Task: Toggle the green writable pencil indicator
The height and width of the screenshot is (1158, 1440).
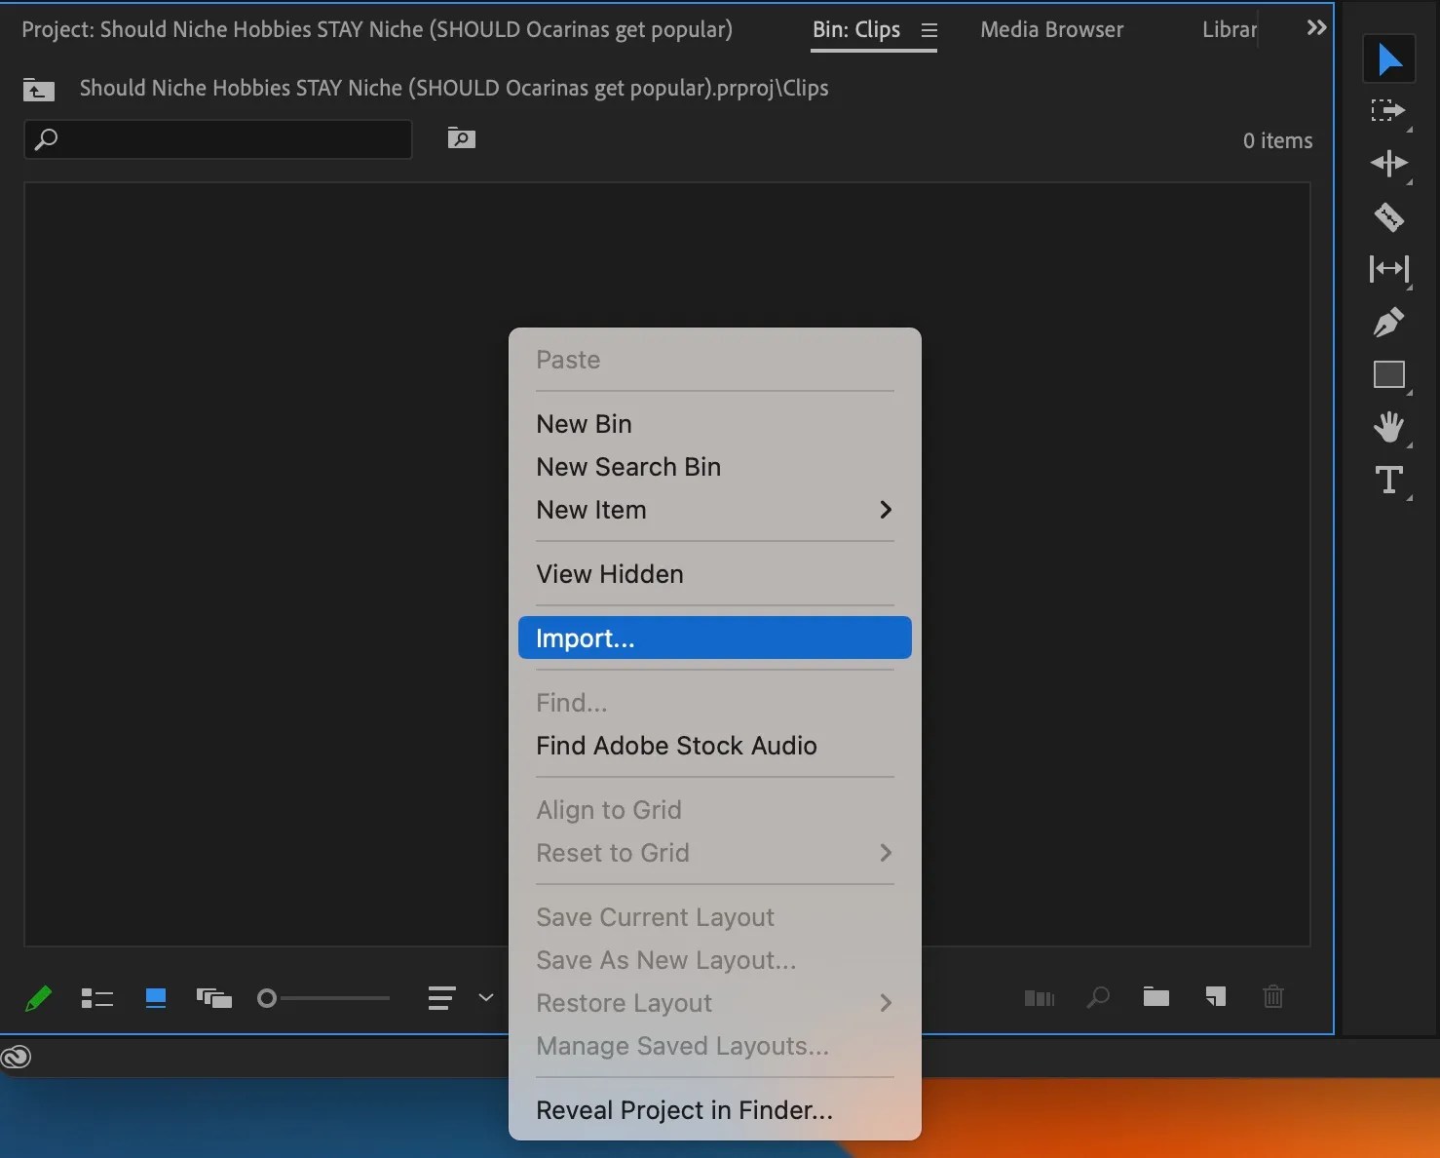Action: 39,998
